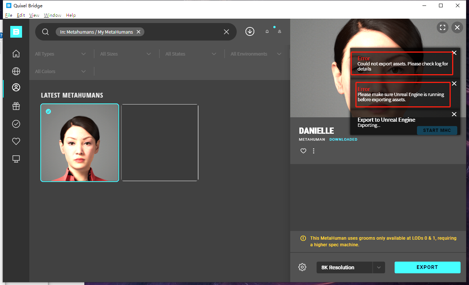Screen dimensions: 469x285
Task: Expand the All States filter
Action: point(191,54)
